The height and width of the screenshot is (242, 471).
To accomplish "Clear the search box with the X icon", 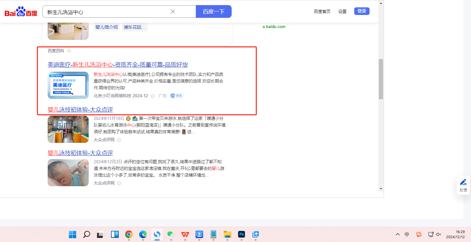I will [173, 11].
